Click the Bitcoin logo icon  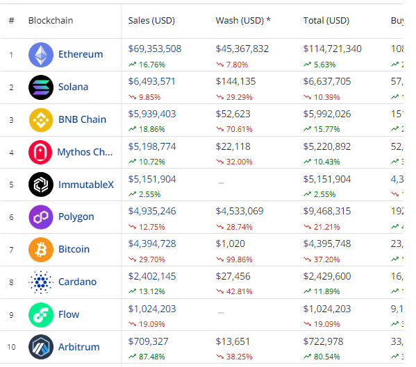coord(41,250)
